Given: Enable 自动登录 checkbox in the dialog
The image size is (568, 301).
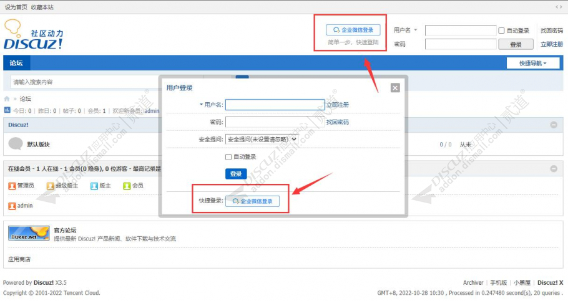Looking at the screenshot, I should tap(228, 156).
